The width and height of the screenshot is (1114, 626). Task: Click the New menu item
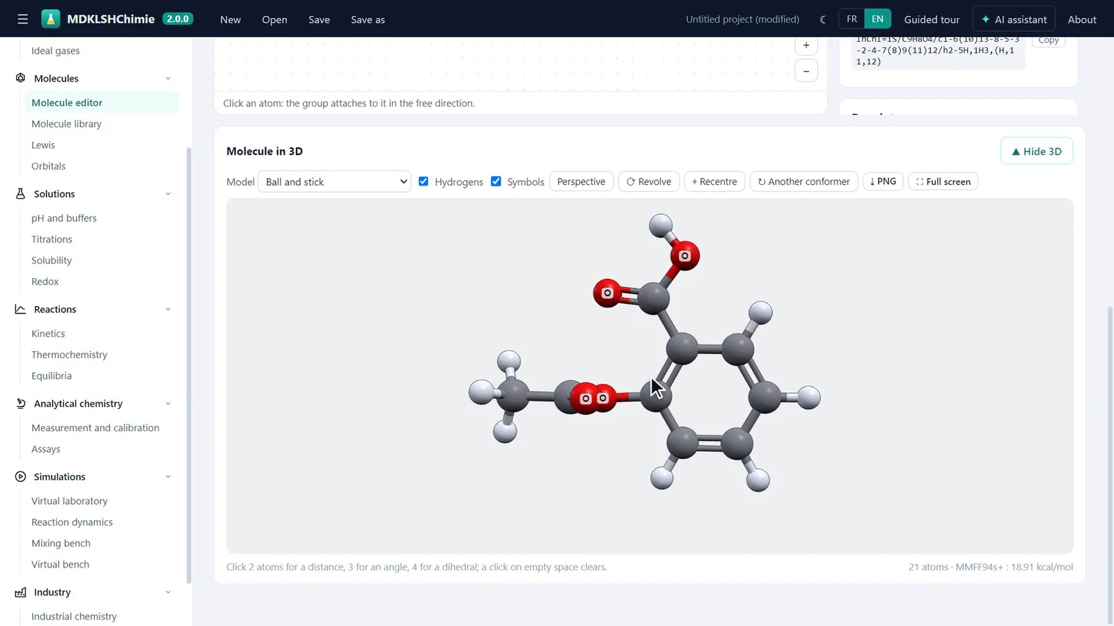pos(230,19)
